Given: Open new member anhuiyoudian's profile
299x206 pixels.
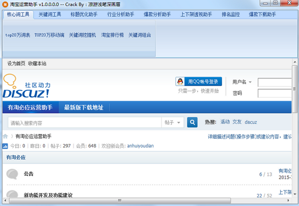Looking at the screenshot, I should point(141,146).
